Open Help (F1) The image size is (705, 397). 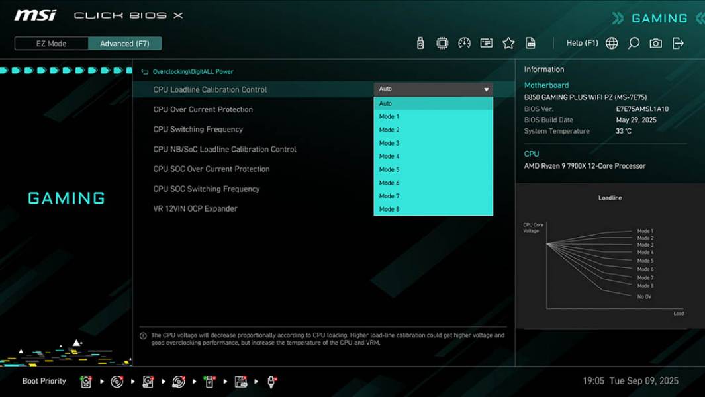[x=581, y=42]
